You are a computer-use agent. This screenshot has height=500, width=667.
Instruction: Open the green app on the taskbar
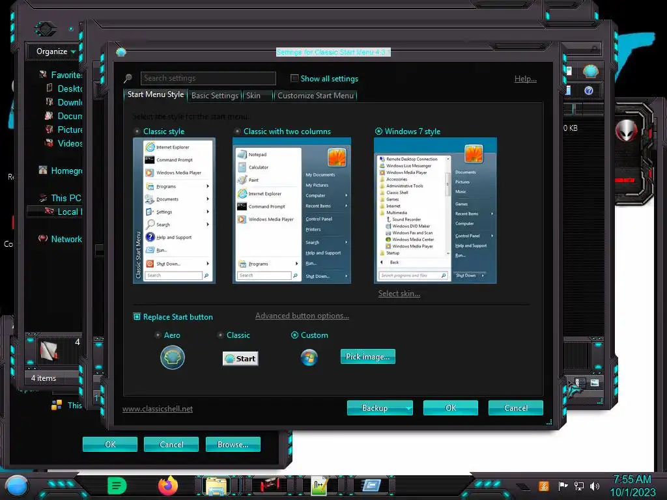[x=117, y=486]
